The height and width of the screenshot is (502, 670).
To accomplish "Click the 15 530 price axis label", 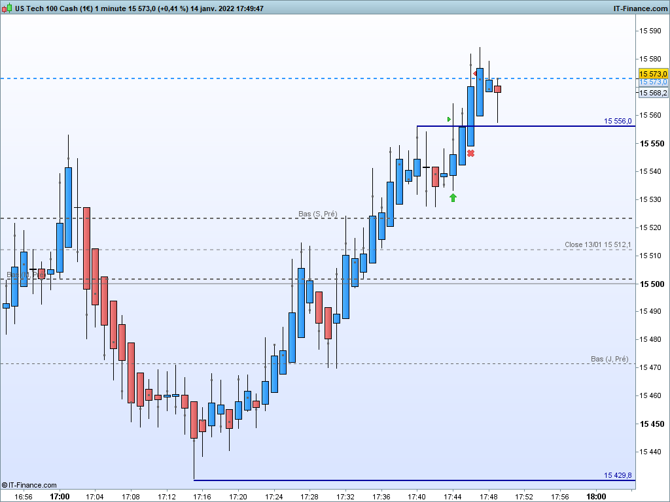I will [650, 199].
